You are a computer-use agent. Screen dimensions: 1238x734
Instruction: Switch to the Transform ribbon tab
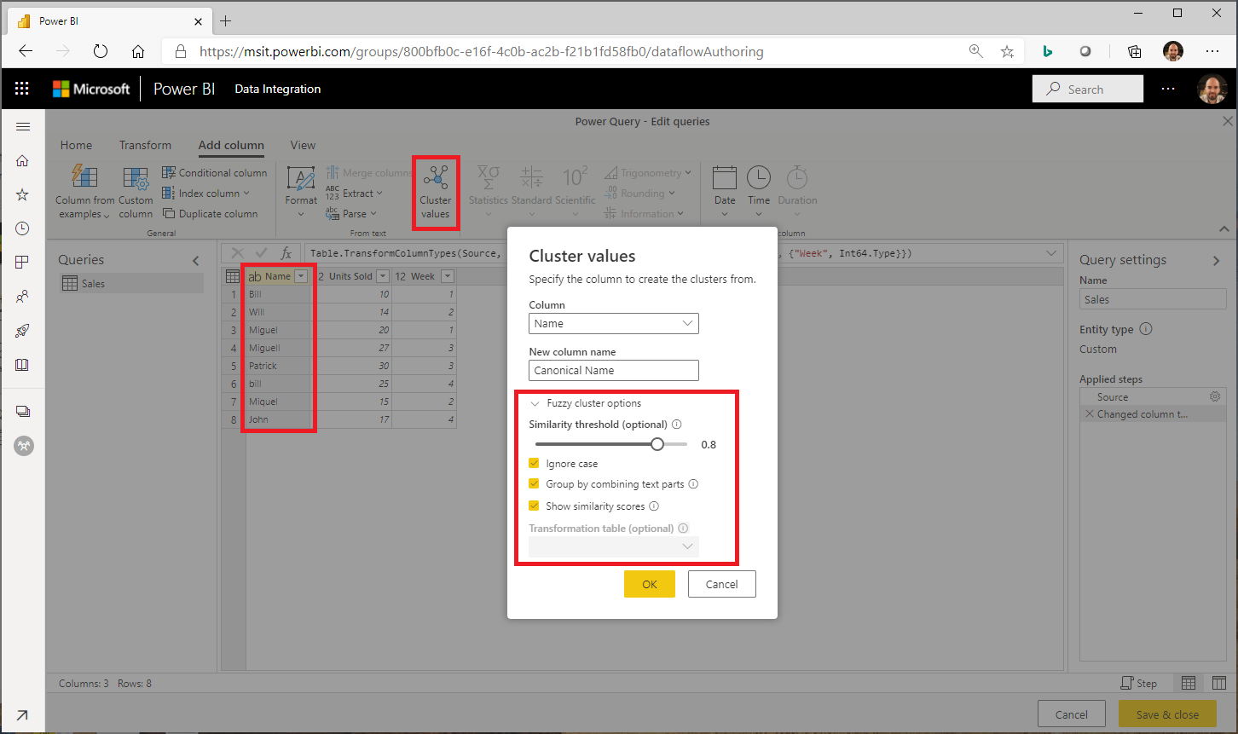[x=145, y=145]
